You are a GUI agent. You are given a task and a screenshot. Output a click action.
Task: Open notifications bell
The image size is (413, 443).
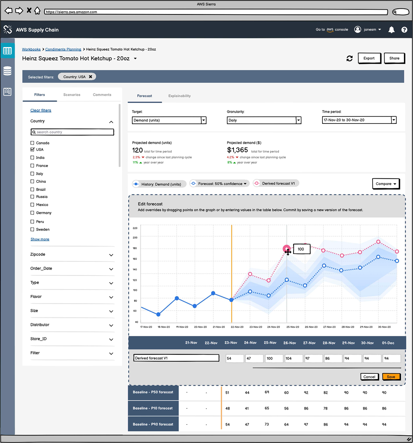click(391, 30)
